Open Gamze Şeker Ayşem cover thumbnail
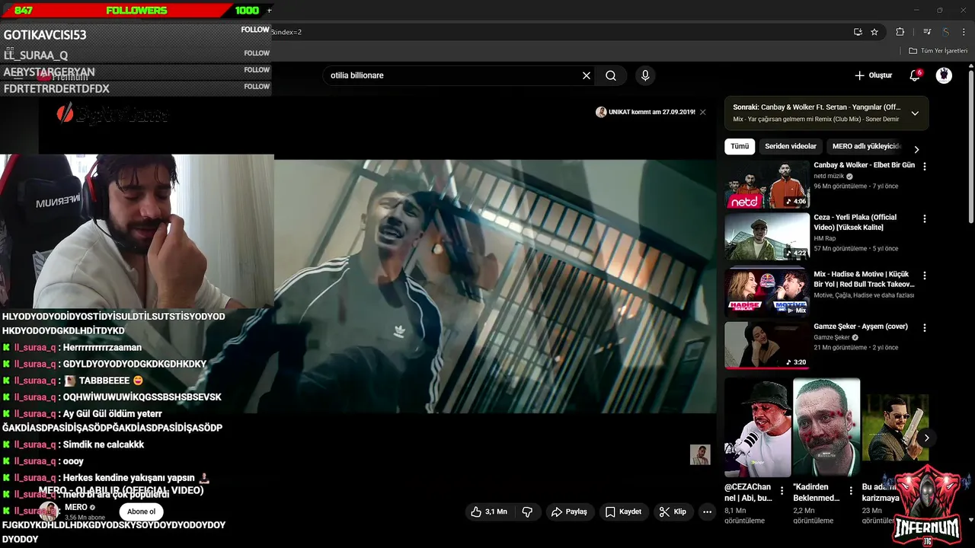 click(x=767, y=345)
